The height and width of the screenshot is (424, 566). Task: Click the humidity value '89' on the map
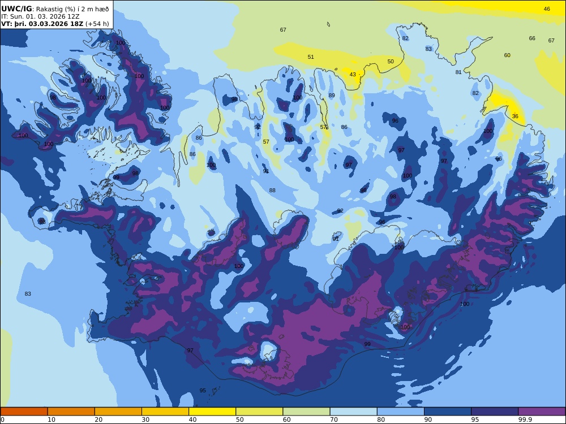pyautogui.click(x=332, y=95)
